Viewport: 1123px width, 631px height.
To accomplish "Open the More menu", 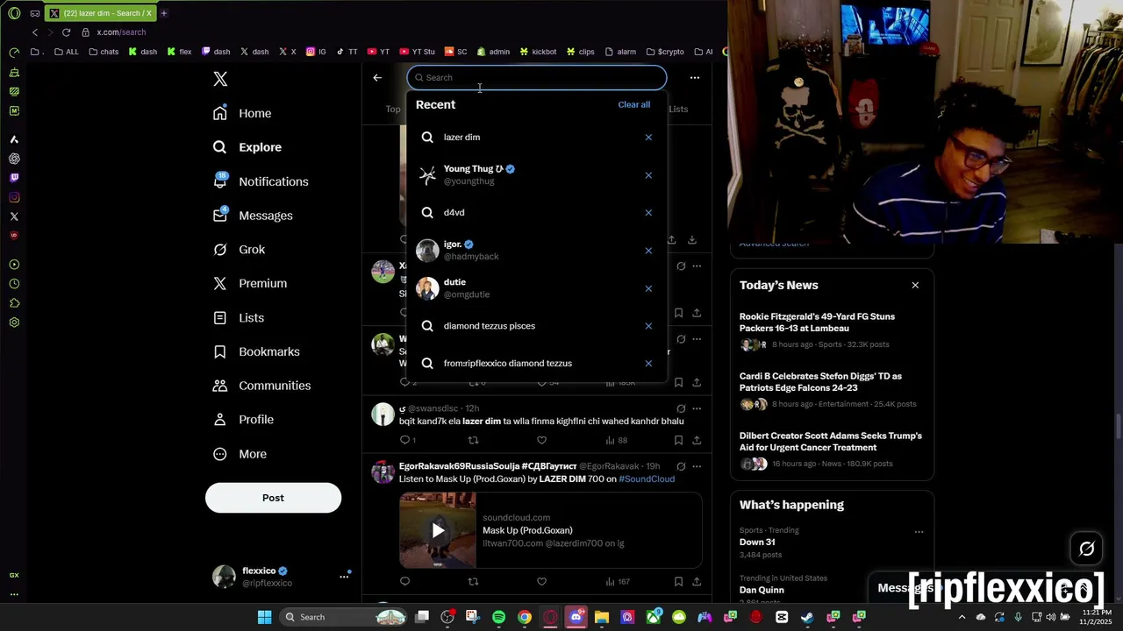I will [x=240, y=454].
